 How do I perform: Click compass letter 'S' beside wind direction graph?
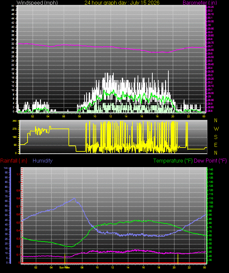pyautogui.click(x=216, y=137)
